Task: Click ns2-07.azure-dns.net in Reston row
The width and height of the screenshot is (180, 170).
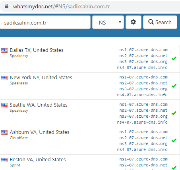Action: click(143, 165)
